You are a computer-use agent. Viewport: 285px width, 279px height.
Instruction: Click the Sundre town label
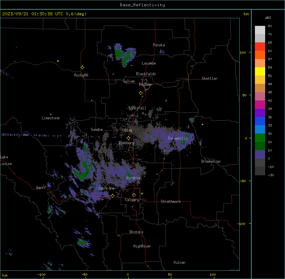[97, 130]
